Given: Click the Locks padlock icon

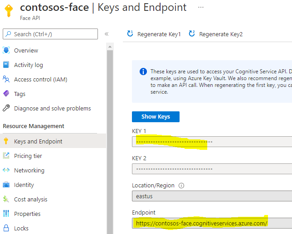Looking at the screenshot, I should [6, 228].
